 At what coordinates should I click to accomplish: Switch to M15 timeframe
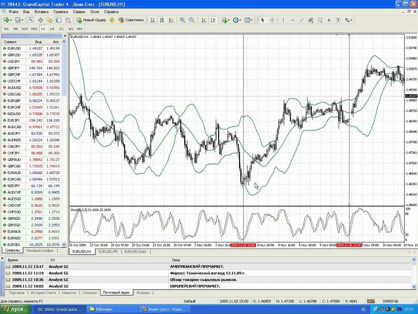tap(25, 29)
